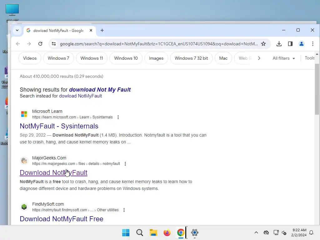
Task: Open the network tray icon
Action: [x=276, y=232]
